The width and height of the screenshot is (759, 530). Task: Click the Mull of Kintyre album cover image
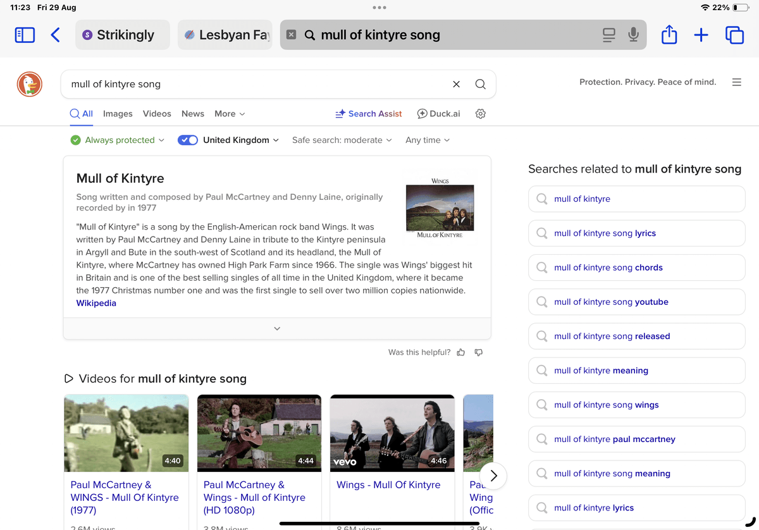pyautogui.click(x=440, y=207)
